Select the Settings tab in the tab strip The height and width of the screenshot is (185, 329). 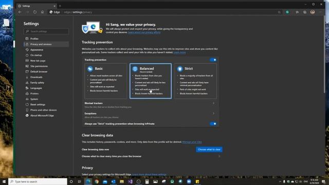tap(36, 6)
